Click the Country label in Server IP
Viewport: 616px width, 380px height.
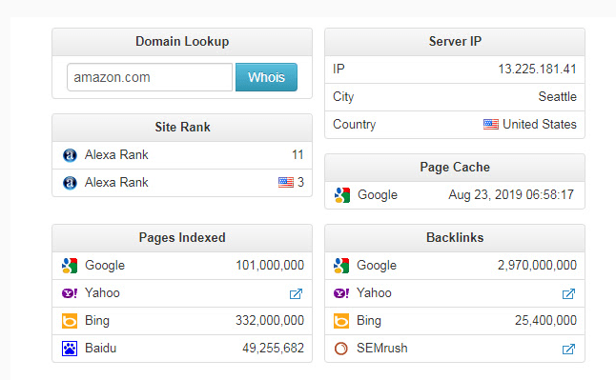355,125
